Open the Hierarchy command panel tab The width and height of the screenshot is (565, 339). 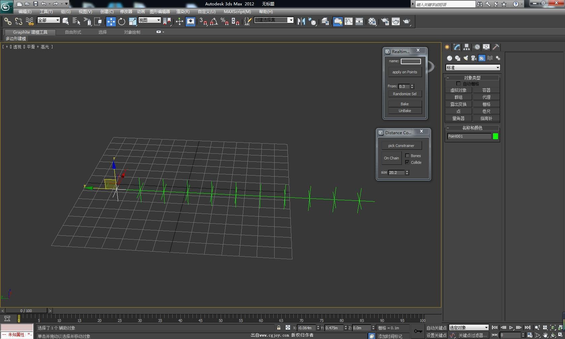click(466, 47)
